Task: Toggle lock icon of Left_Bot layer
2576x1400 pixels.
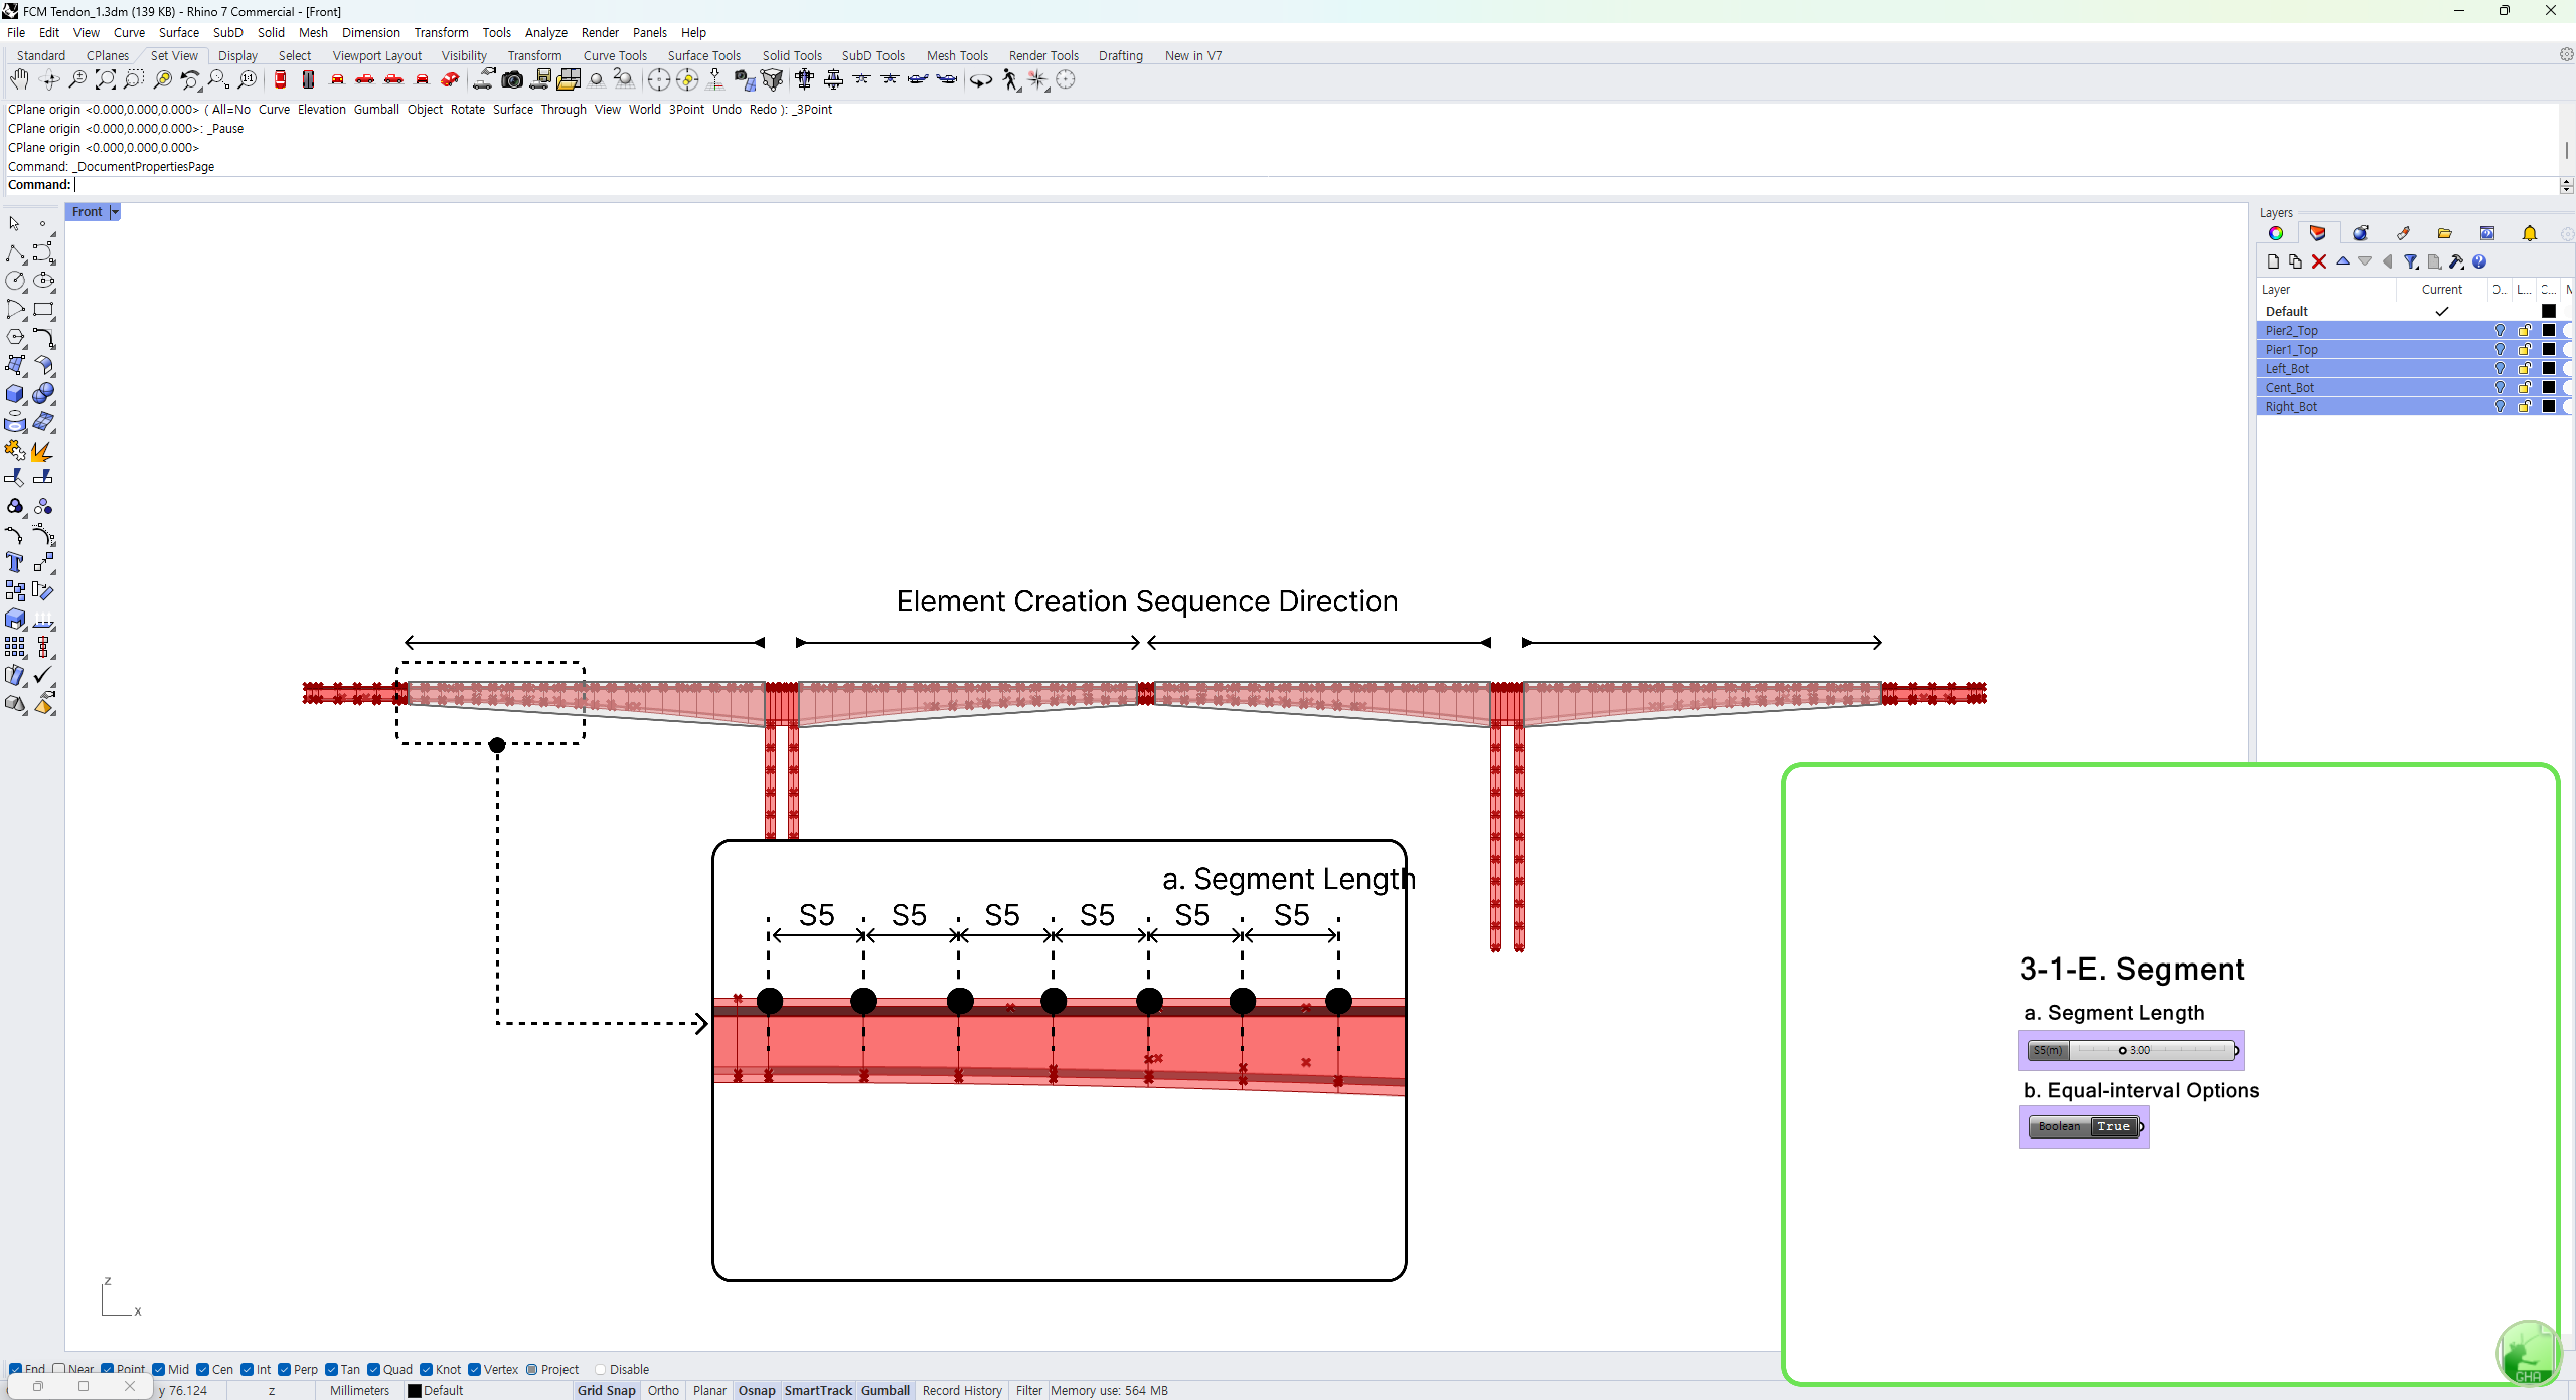Action: coord(2524,369)
